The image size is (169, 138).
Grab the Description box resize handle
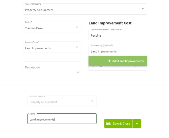77,73
